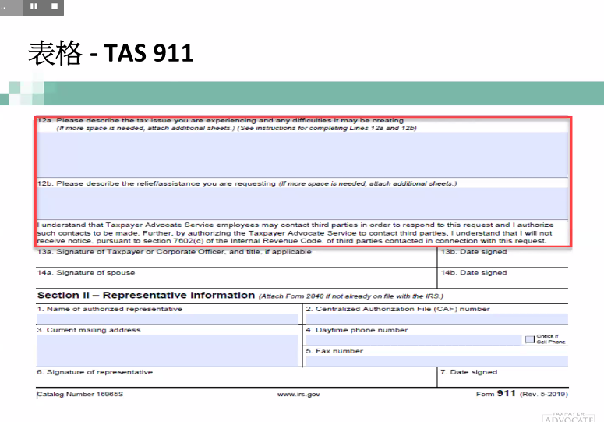
Task: Click the www.irs.gov footer link
Action: [298, 394]
